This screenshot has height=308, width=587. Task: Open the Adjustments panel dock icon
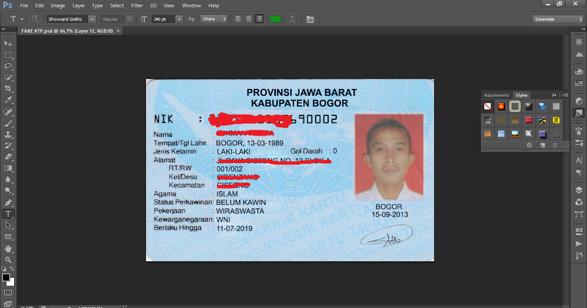(579, 101)
